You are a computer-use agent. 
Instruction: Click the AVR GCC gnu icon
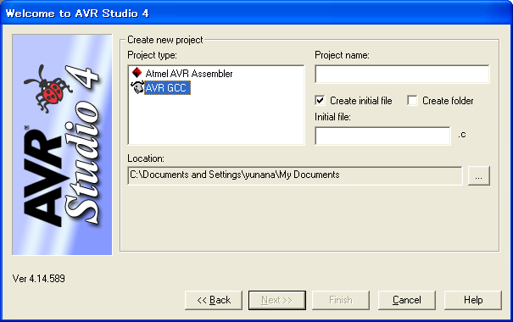click(x=137, y=87)
